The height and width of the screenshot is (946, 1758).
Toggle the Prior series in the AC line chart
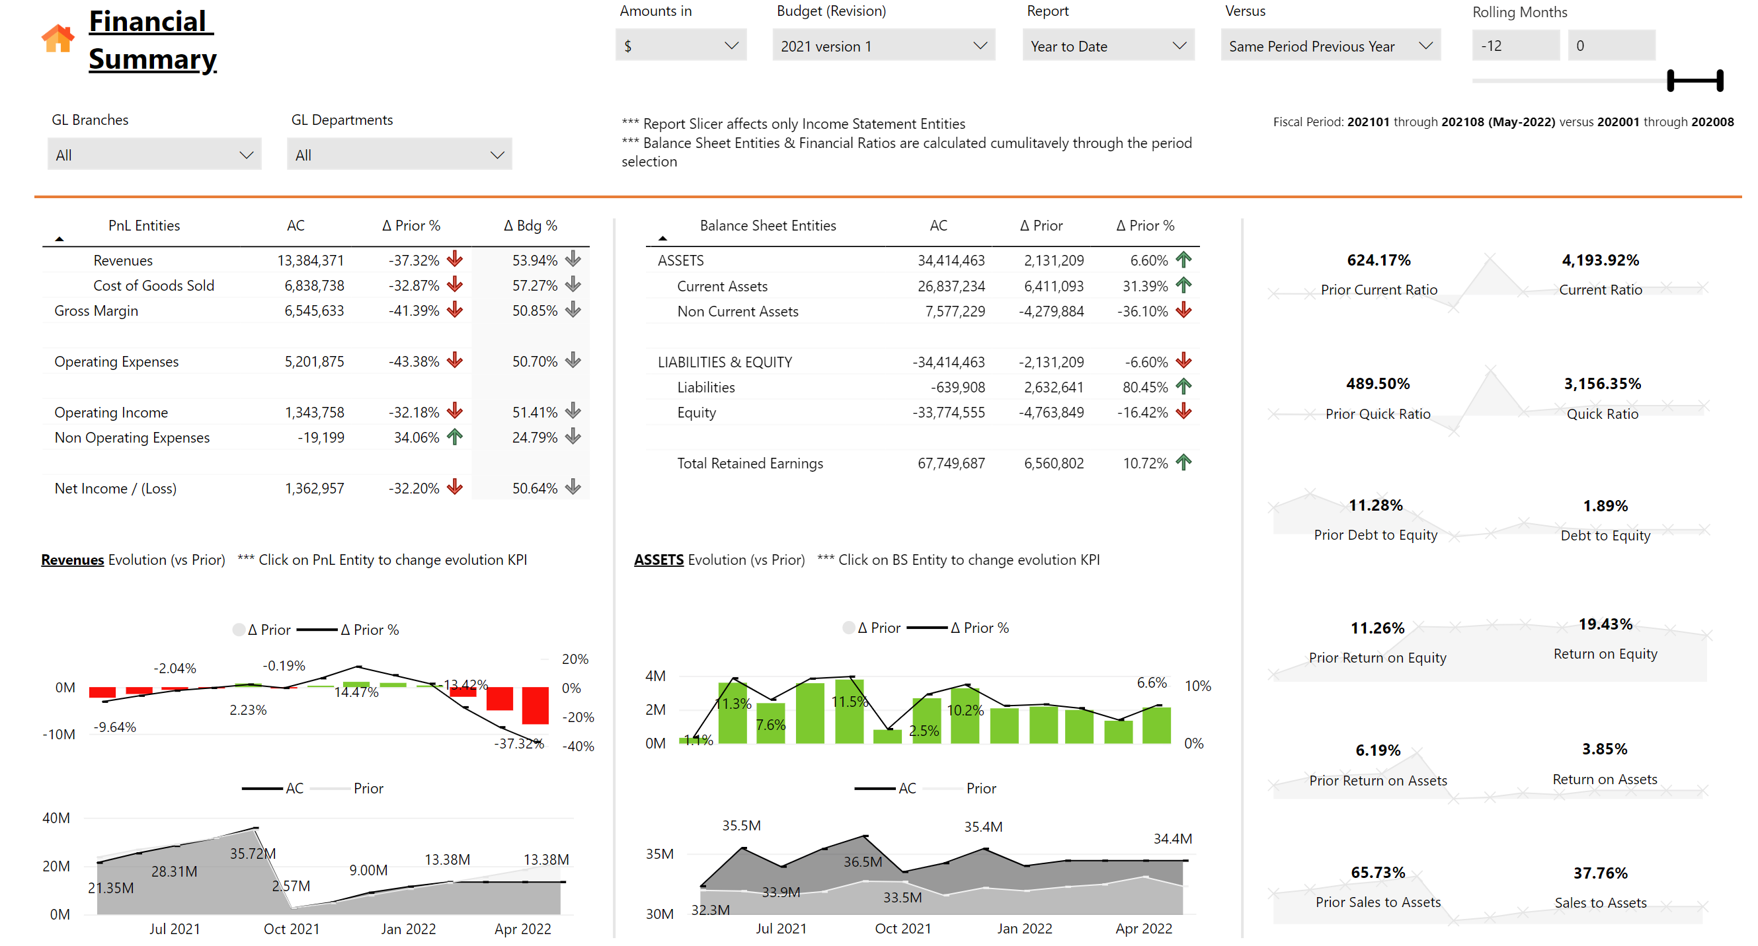tap(368, 789)
